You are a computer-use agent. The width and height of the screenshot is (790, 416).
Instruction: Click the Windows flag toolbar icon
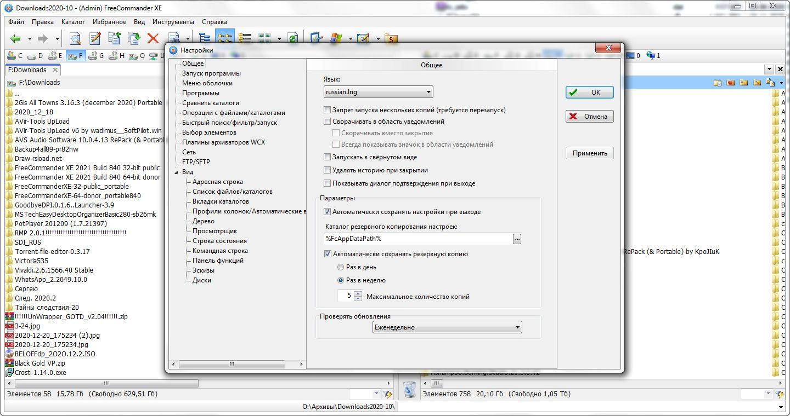pyautogui.click(x=336, y=38)
